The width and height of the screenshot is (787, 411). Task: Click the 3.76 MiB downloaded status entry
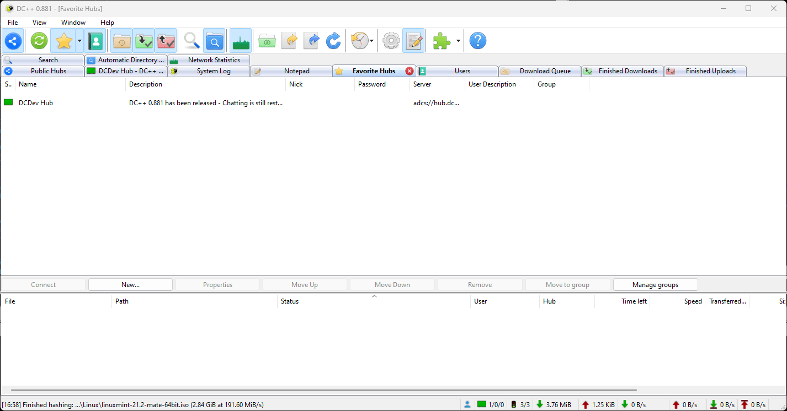point(554,404)
